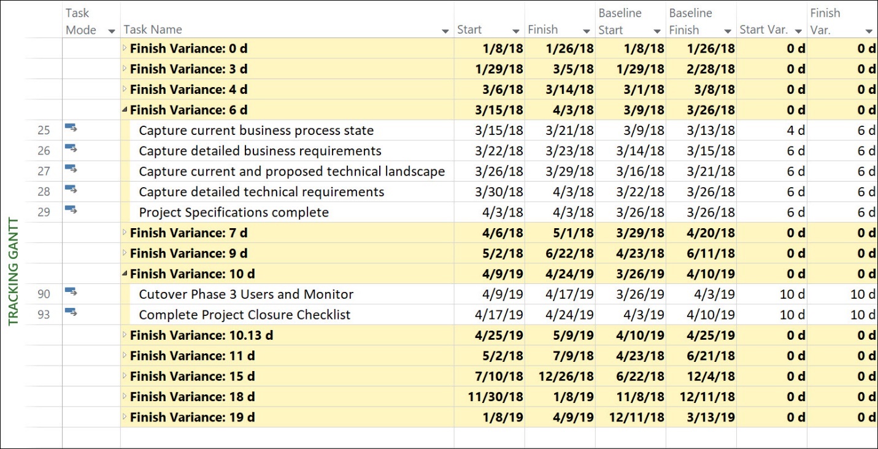Expand the Finish Variance: 19 d group
Image resolution: width=878 pixels, height=449 pixels.
click(125, 417)
